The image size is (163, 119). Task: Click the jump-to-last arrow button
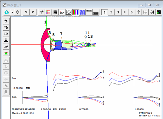152,12
